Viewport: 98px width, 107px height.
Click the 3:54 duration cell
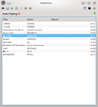coord(93,39)
